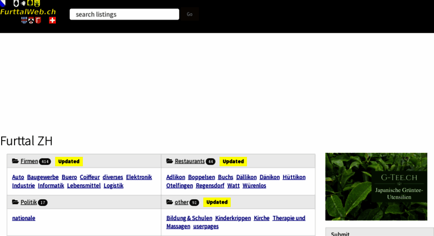Click the 92 count badge next to other
This screenshot has width=434, height=236.
(194, 203)
